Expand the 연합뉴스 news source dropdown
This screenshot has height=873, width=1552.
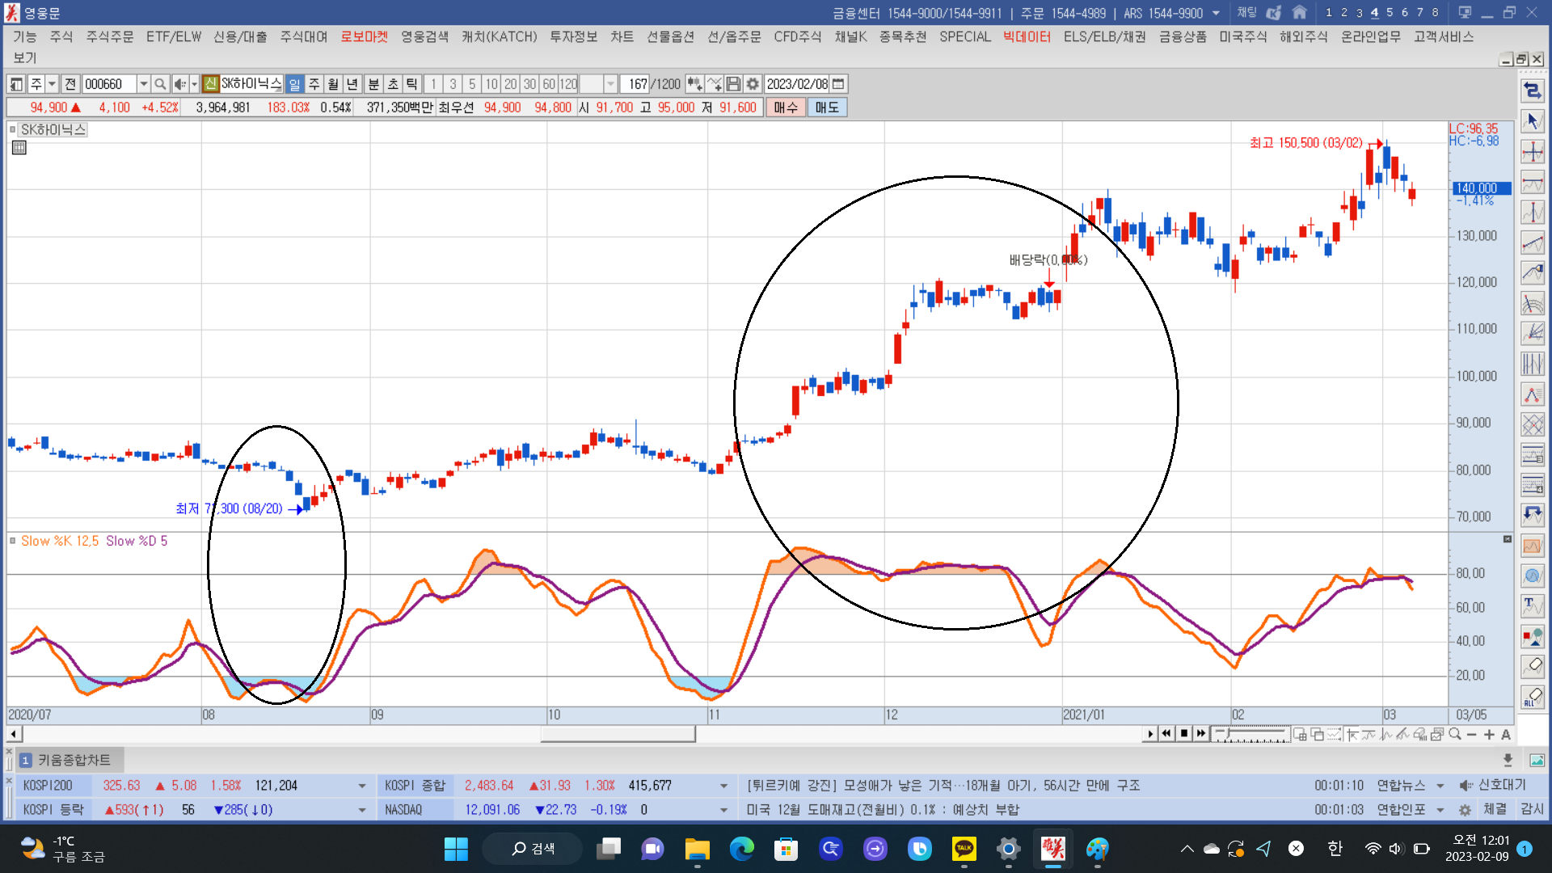1440,786
